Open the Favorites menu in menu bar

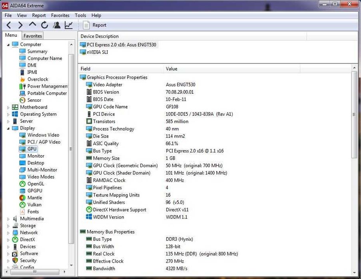click(60, 16)
